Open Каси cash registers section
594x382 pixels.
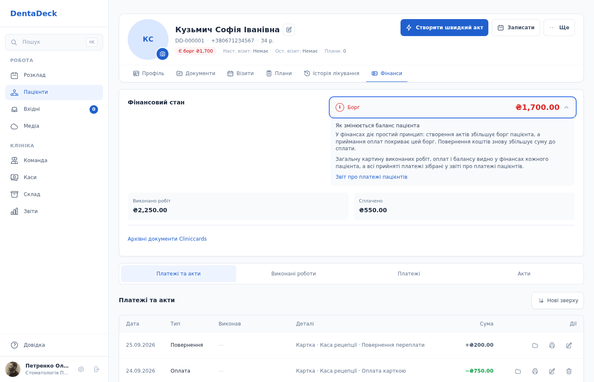(54, 177)
